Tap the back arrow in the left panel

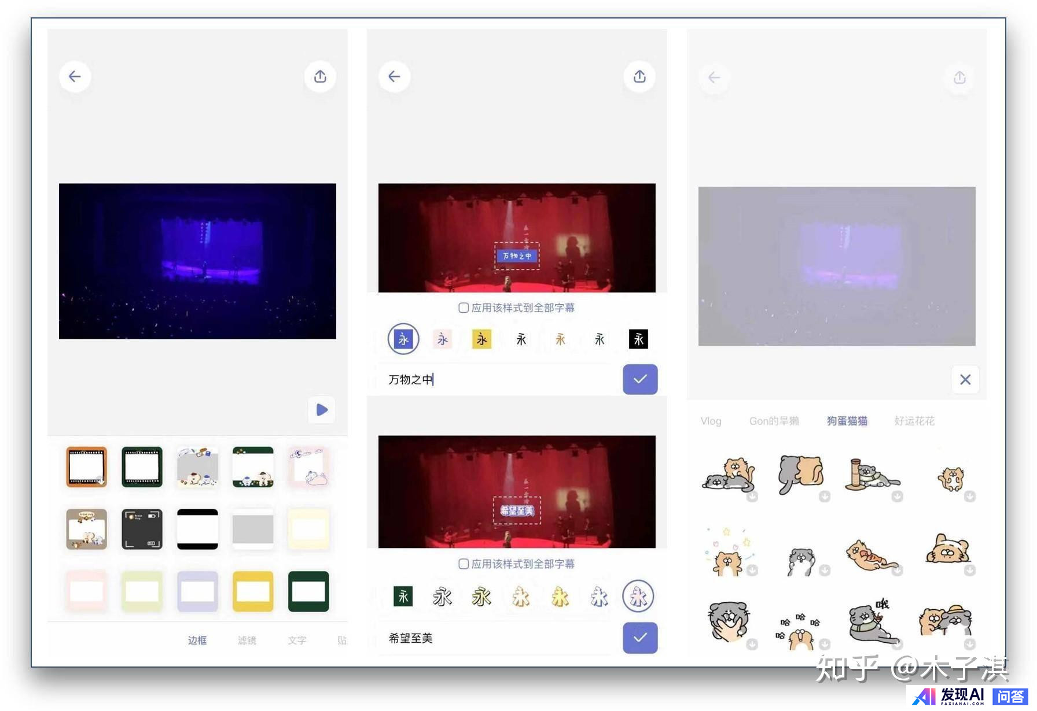point(75,76)
